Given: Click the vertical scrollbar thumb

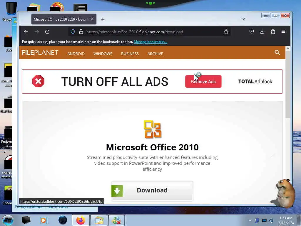Looking at the screenshot, I should pyautogui.click(x=288, y=84).
